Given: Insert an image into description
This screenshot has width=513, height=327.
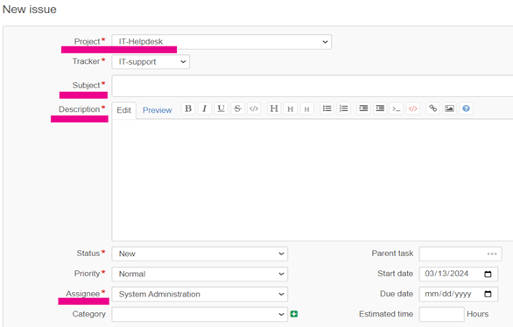Looking at the screenshot, I should (449, 108).
